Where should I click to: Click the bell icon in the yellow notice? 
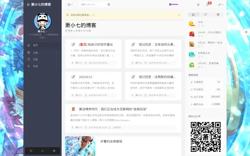[67, 15]
